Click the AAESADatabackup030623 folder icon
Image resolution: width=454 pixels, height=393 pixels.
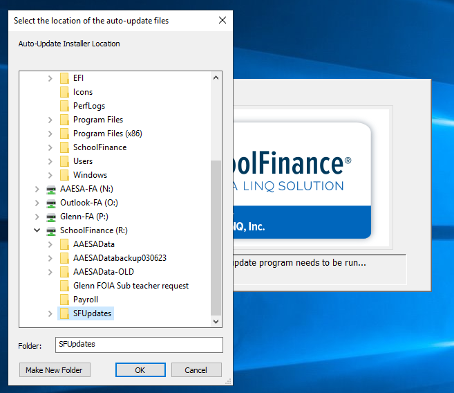64,258
